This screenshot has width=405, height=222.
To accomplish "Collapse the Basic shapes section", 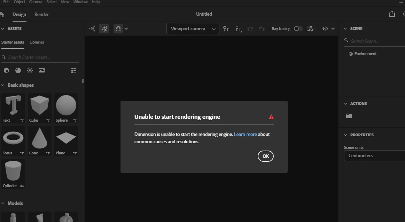I will 2,85.
